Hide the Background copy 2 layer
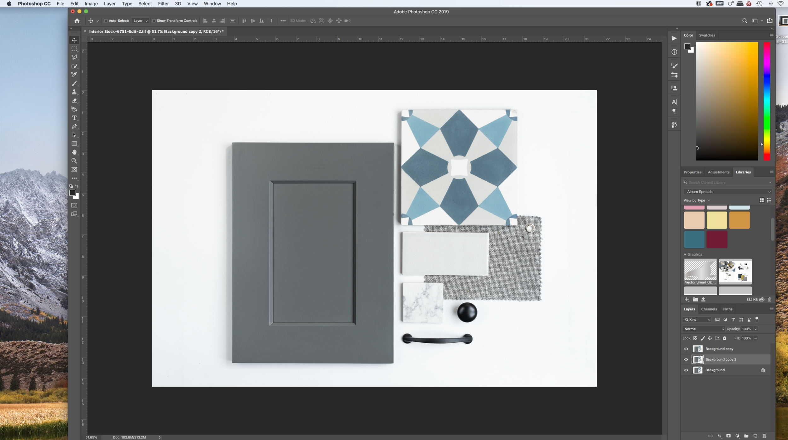The height and width of the screenshot is (440, 788). point(686,359)
